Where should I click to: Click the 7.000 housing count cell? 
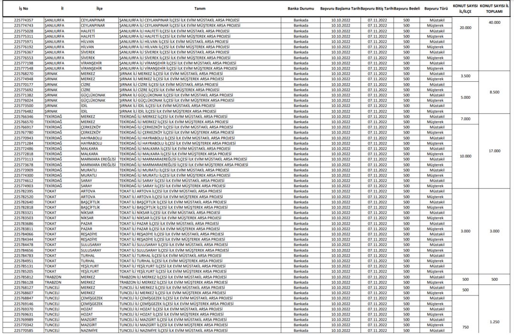[x=465, y=119]
